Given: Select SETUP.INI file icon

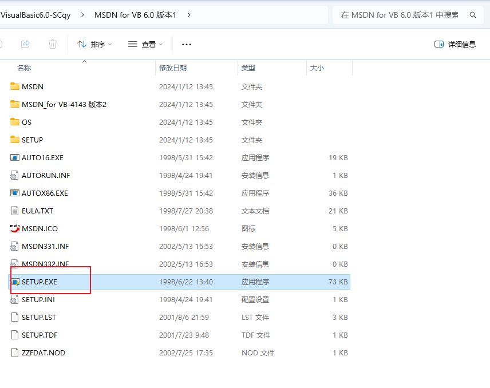Looking at the screenshot, I should pyautogui.click(x=14, y=300).
